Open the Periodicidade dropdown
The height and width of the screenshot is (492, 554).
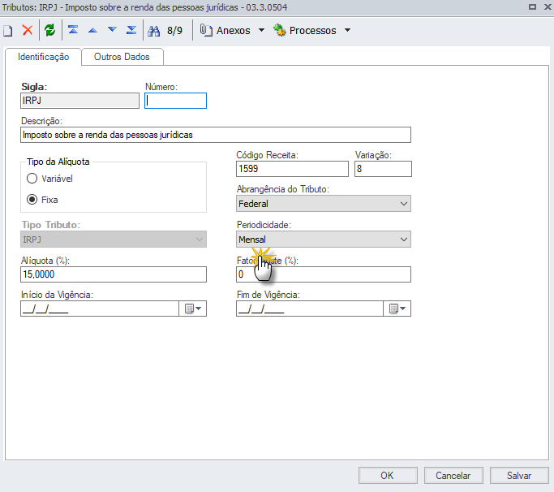(x=324, y=240)
